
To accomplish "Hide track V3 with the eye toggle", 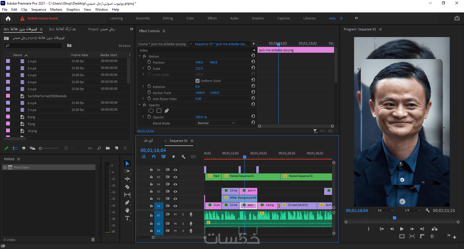I will 175,191.
